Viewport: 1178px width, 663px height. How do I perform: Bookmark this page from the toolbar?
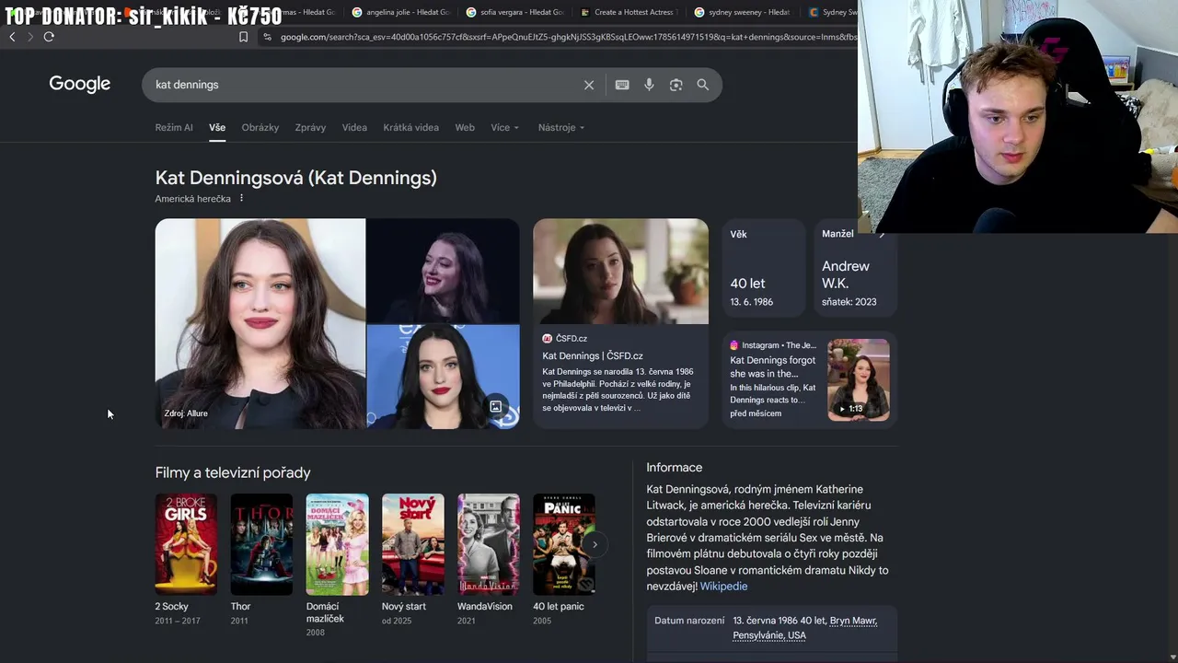click(243, 37)
